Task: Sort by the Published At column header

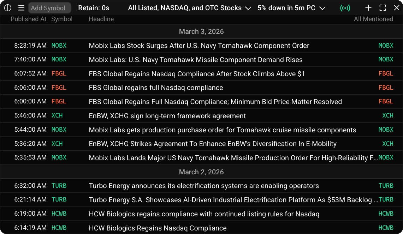Action: coord(28,19)
